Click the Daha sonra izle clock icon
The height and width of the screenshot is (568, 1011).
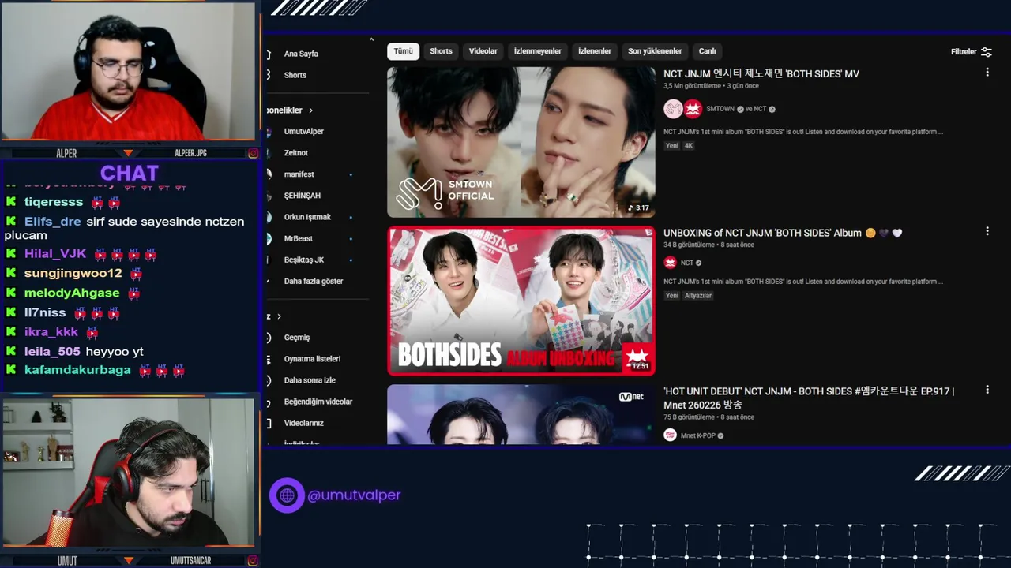coord(269,380)
